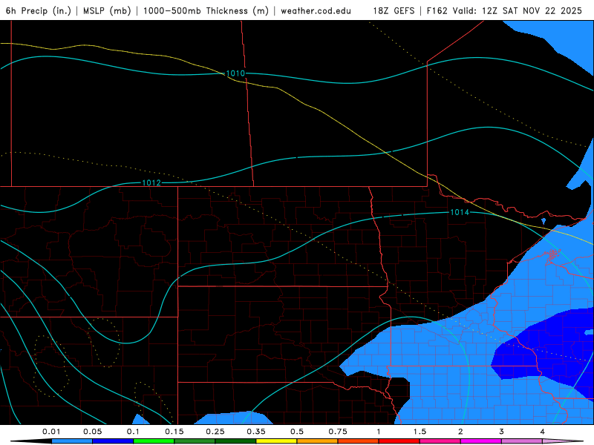Click the light blue 0.01 legend swatch

[x=72, y=441]
